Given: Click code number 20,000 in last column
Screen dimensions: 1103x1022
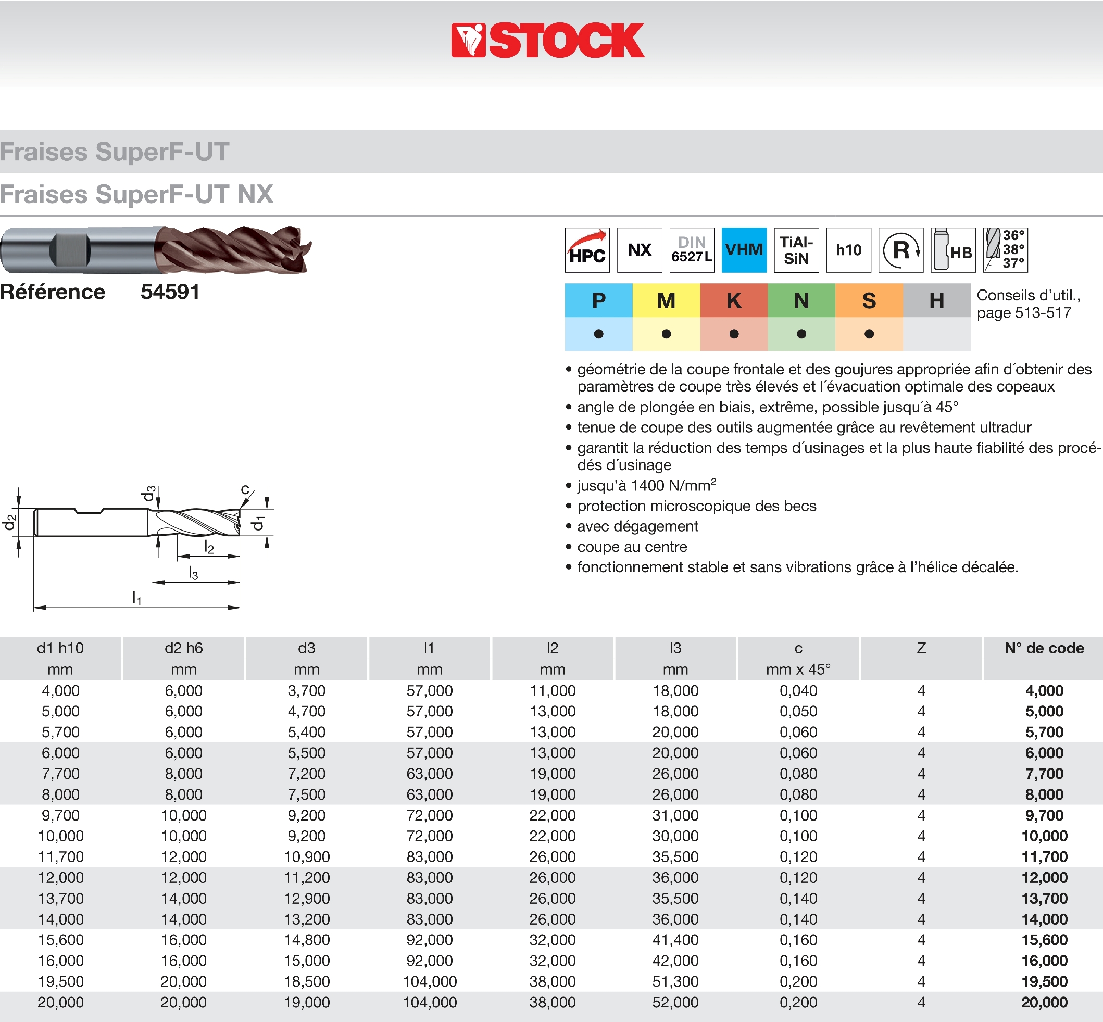Looking at the screenshot, I should [x=1044, y=1002].
